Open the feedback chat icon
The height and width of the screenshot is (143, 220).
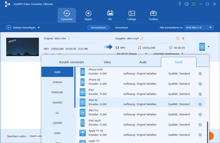(187, 4)
